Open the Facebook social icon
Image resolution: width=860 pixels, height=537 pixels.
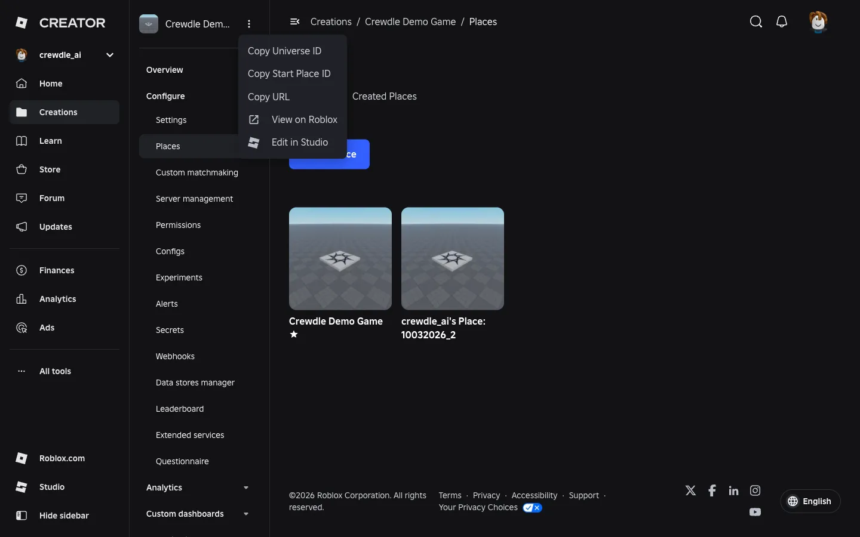coord(712,490)
